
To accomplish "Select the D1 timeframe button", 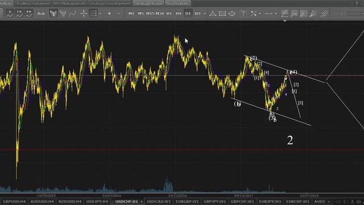I will tap(188, 14).
